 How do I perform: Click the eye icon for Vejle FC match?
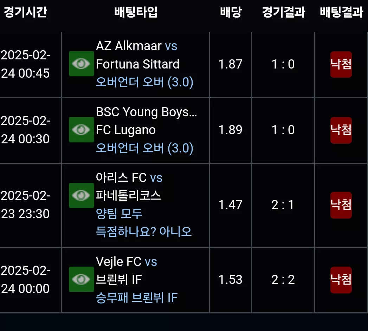click(x=81, y=279)
